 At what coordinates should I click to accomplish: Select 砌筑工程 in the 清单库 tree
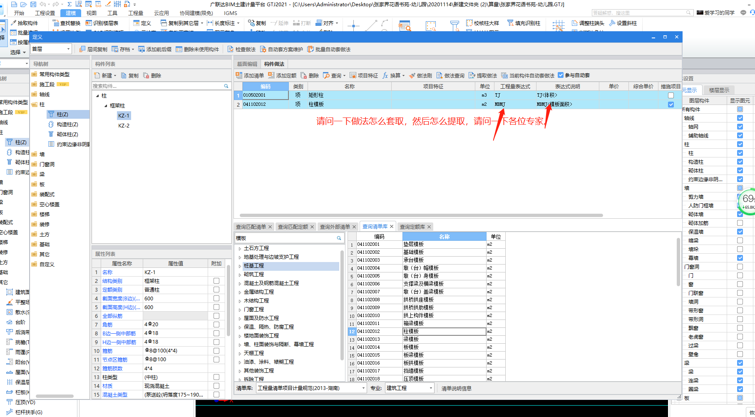254,275
